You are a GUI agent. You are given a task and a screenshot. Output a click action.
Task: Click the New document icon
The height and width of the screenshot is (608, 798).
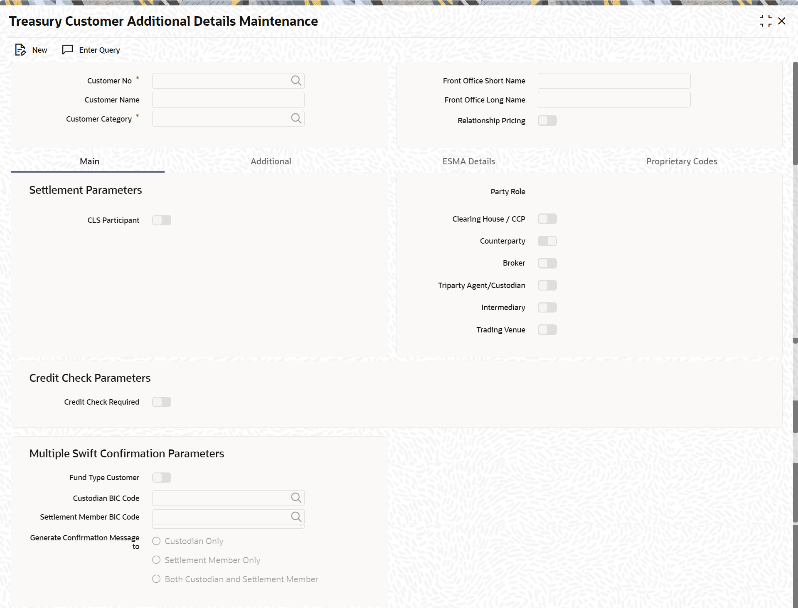pyautogui.click(x=20, y=50)
